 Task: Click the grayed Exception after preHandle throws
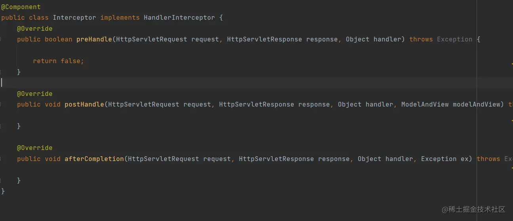[454, 39]
